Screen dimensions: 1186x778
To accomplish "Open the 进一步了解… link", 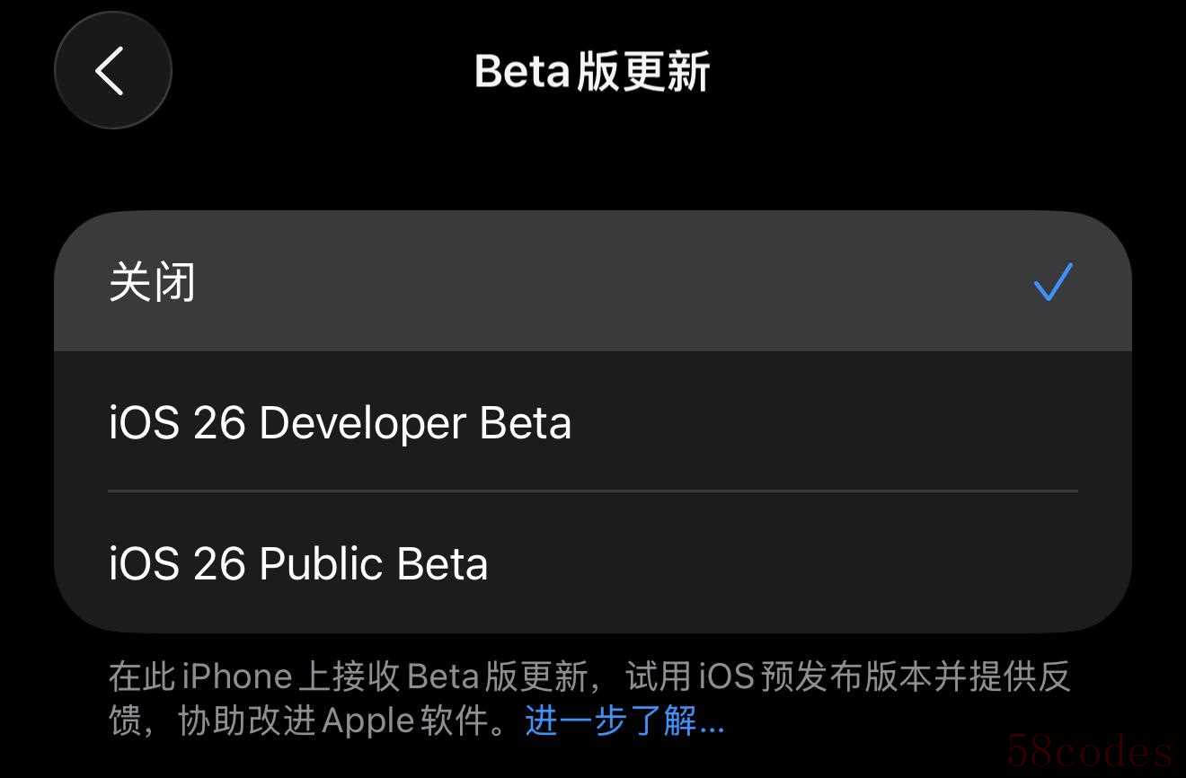I will coord(624,721).
